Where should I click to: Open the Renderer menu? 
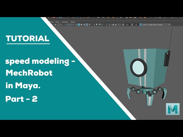[x=65, y=22]
